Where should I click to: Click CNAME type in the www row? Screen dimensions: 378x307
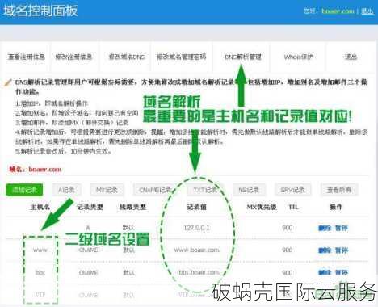[x=88, y=250]
